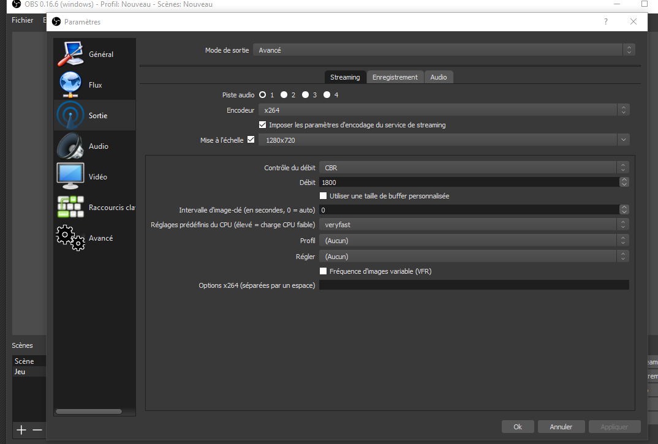Open the Contrôle du débit CBR dropdown
Image resolution: width=658 pixels, height=444 pixels.
tap(474, 167)
